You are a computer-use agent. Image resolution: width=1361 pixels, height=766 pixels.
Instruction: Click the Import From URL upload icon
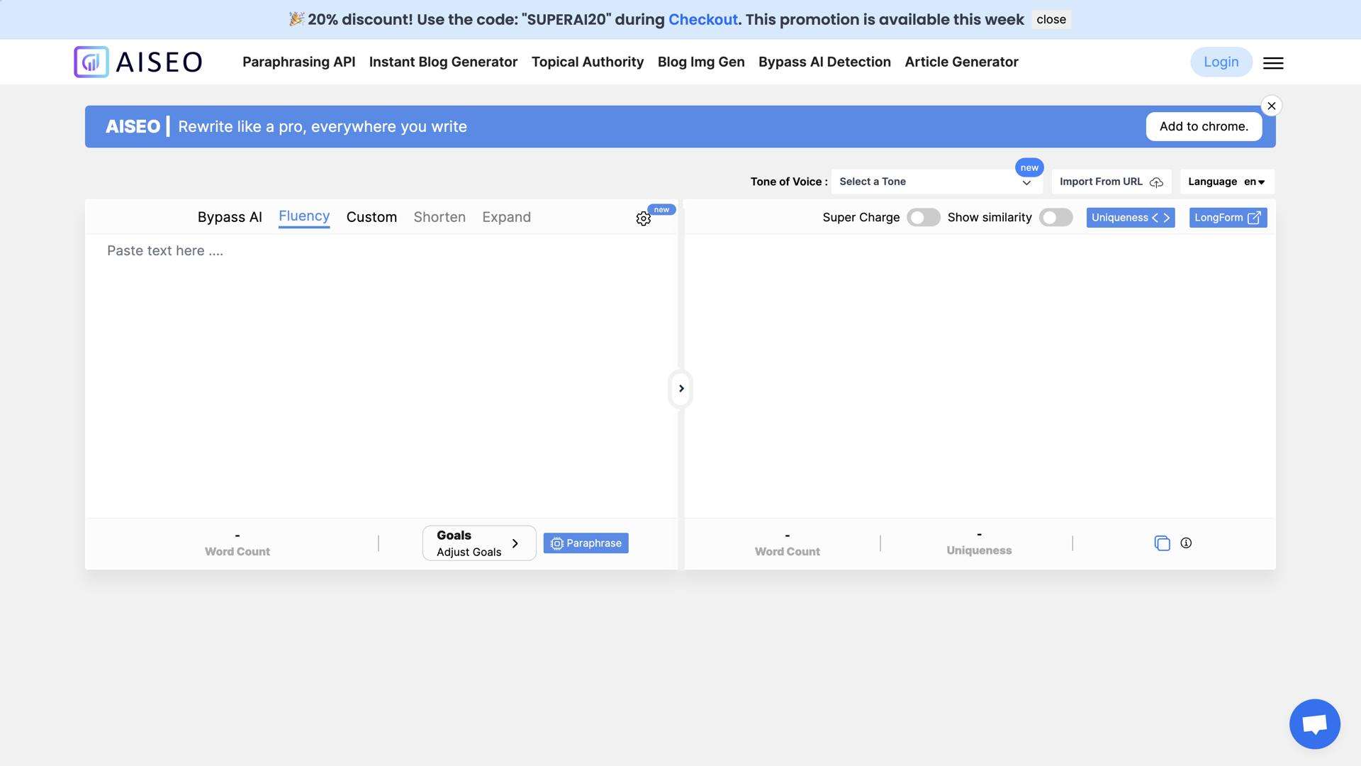[x=1158, y=182]
